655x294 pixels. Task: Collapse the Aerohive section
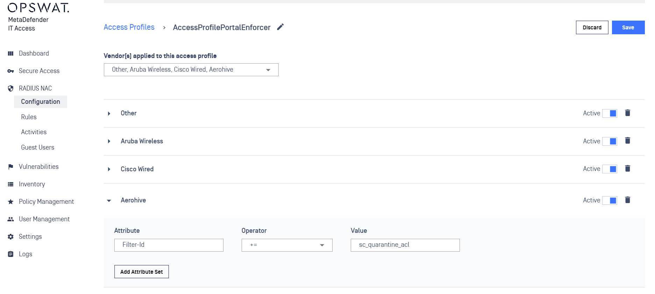(109, 201)
